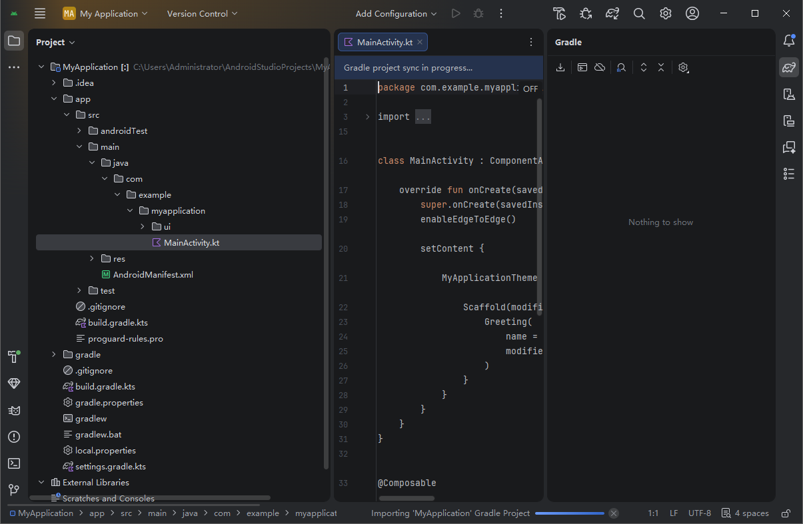Open IDE settings gear in title bar
803x524 pixels.
[x=666, y=13]
